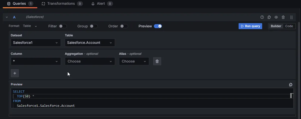This screenshot has width=301, height=119.
Task: Delete the column row with the trash button
Action: click(x=157, y=61)
